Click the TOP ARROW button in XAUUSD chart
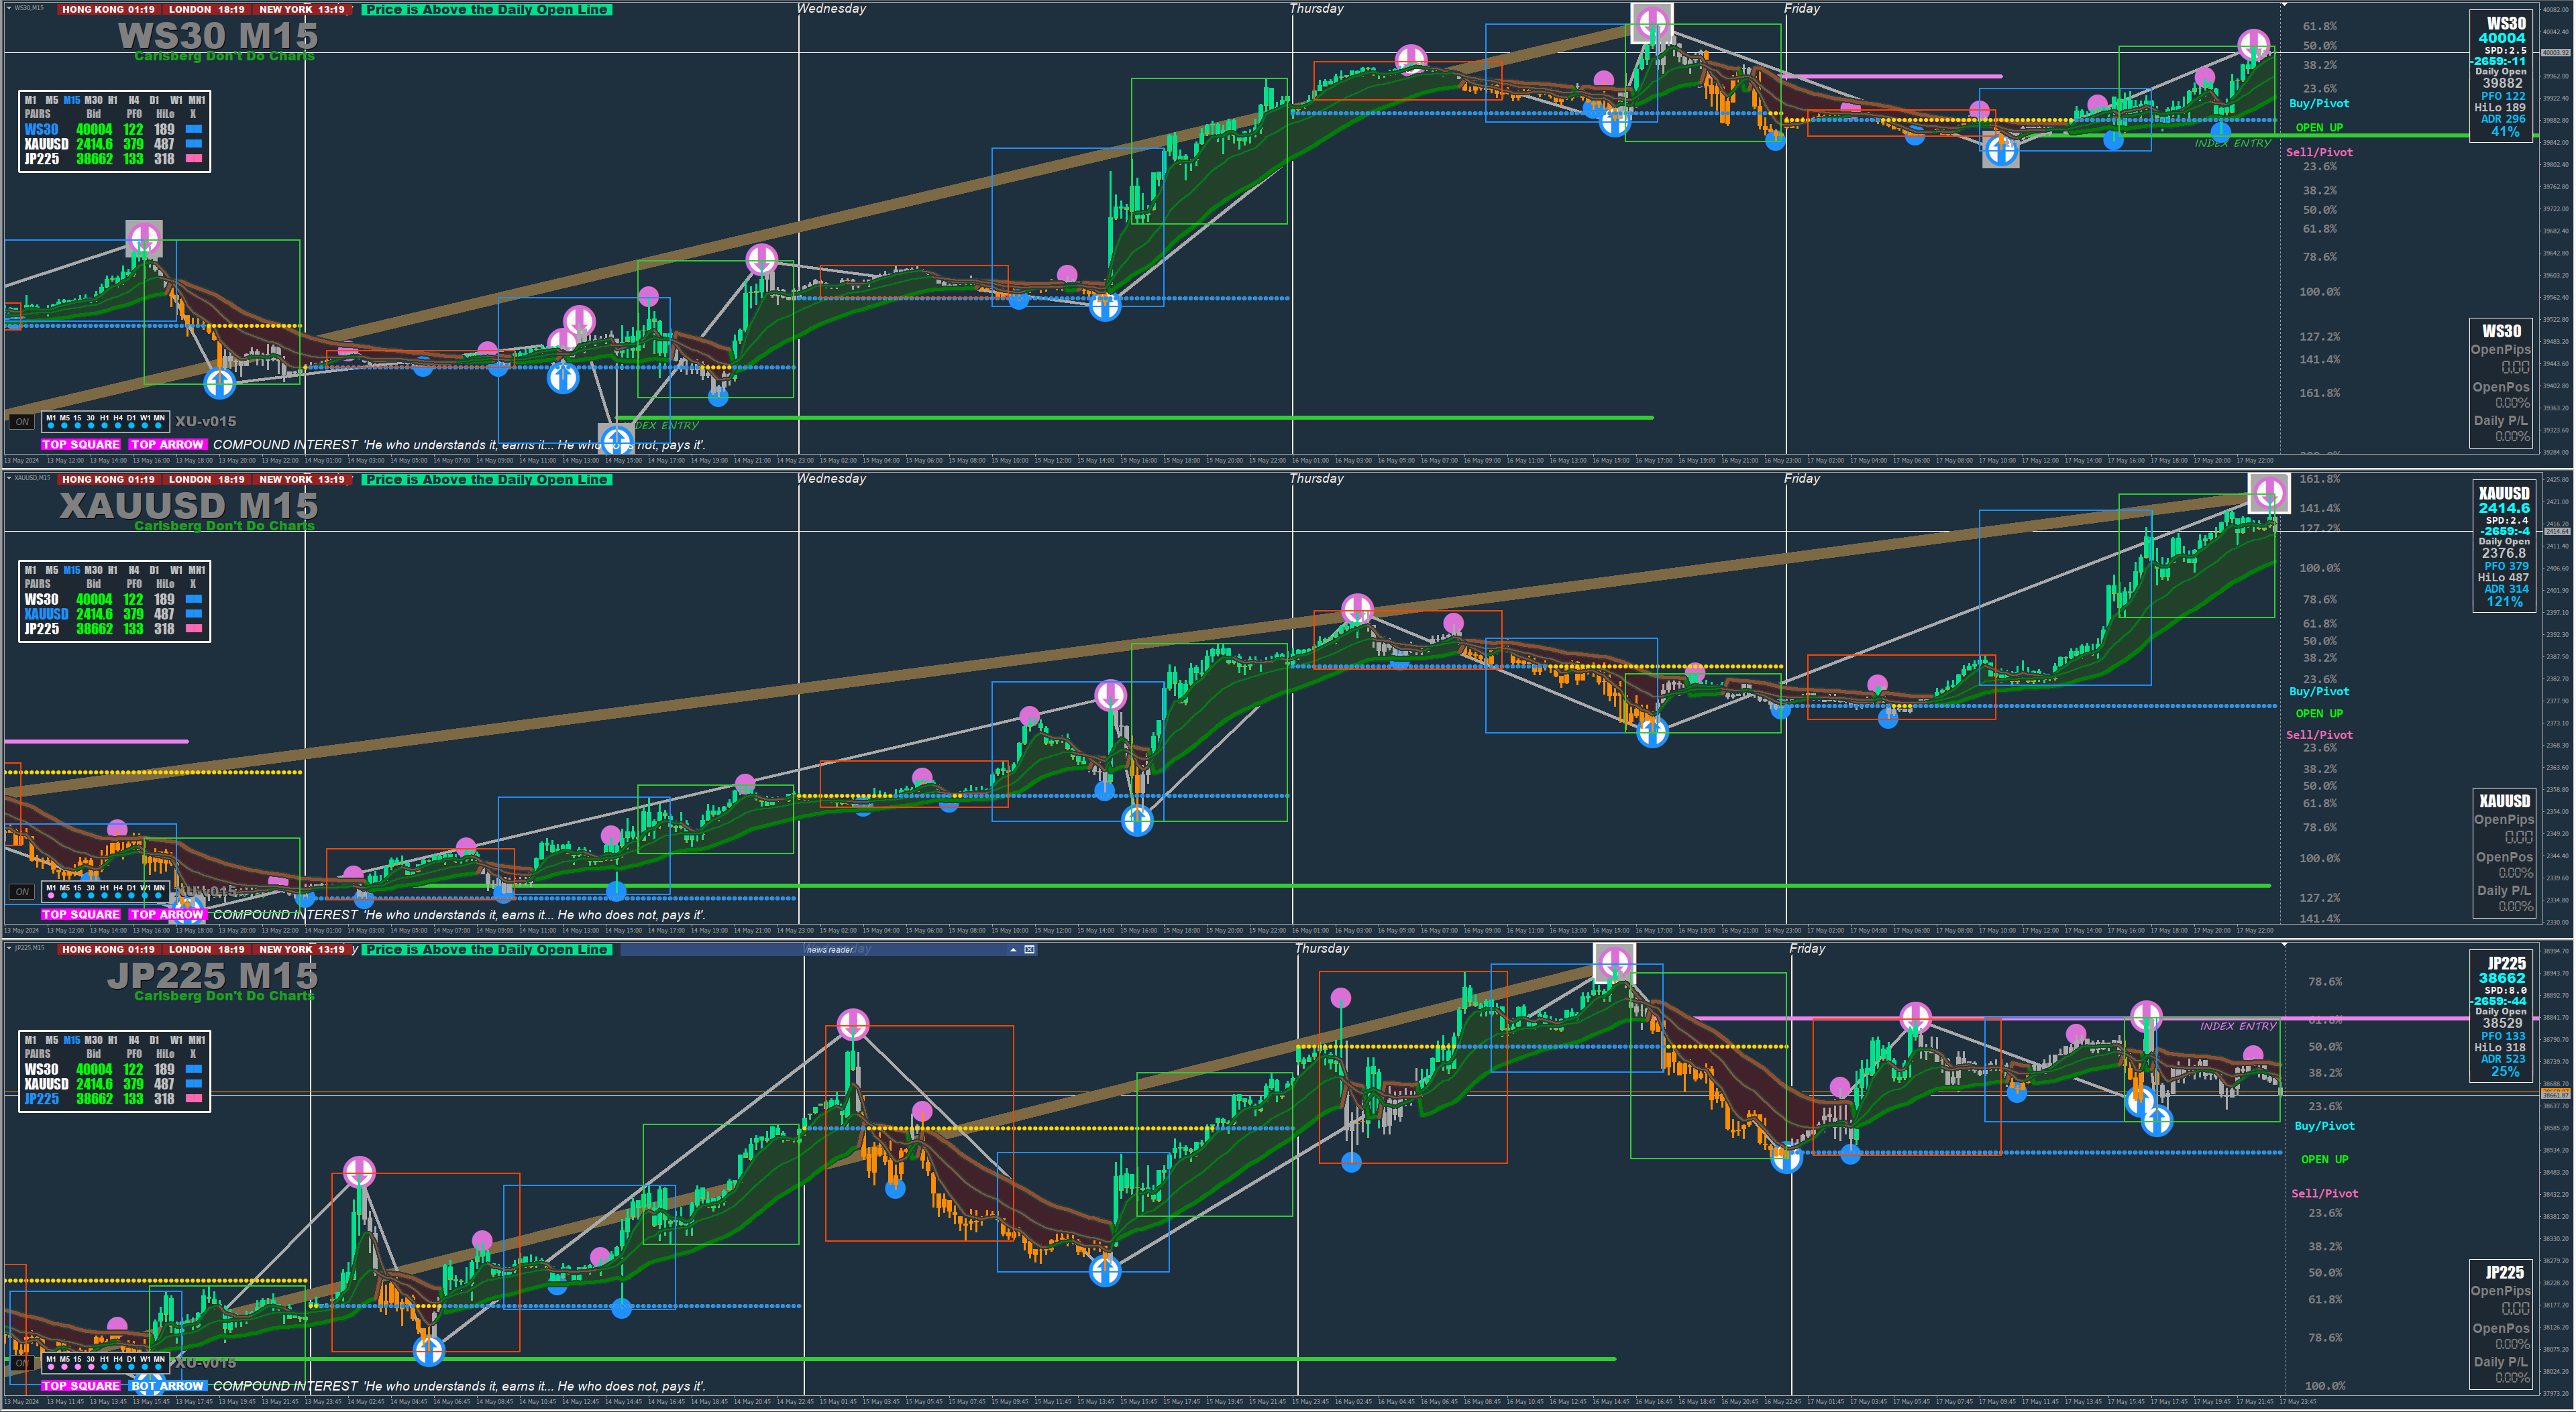 click(x=167, y=915)
